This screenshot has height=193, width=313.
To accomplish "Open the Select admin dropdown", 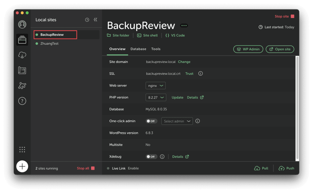I will (x=177, y=121).
